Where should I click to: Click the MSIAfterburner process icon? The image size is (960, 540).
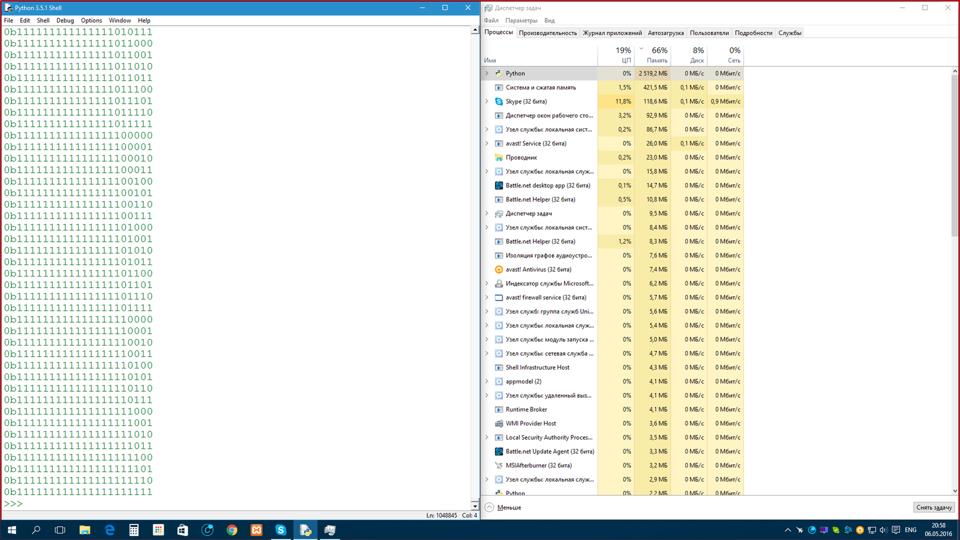(x=499, y=466)
